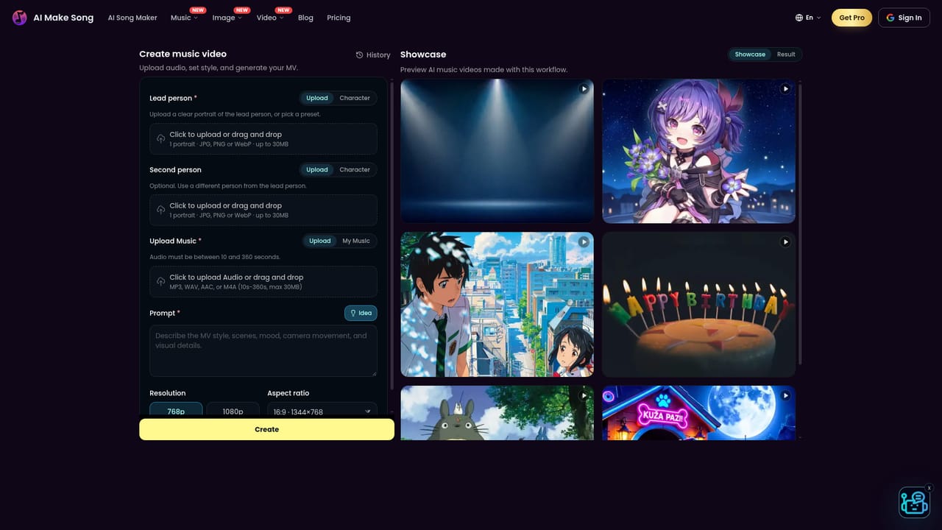Play the purple-haired anime girl video
942x530 pixels.
(785, 88)
